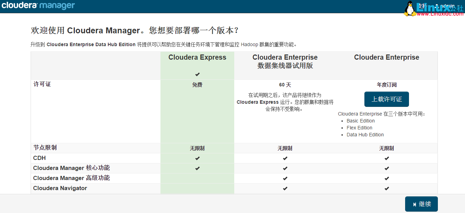Click the Cloudera Manager 高级功能 checkmark in the rightmost column

pos(387,178)
